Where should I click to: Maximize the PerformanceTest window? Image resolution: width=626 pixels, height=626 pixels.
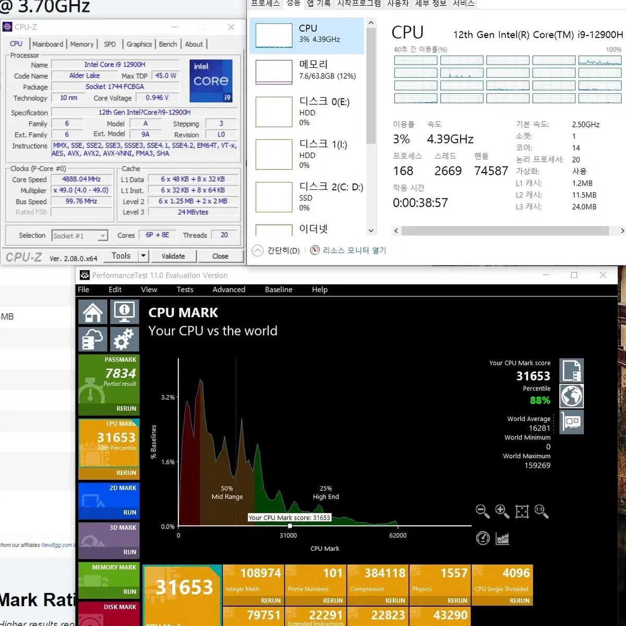pos(574,275)
